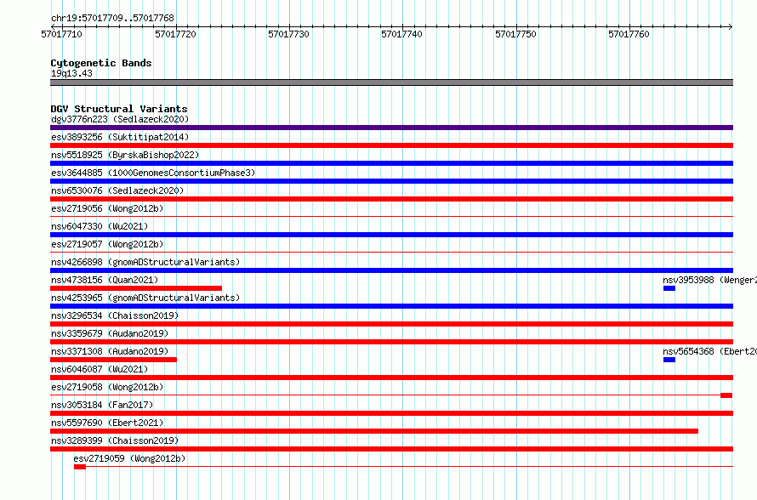This screenshot has height=500, width=757.
Task: Open variant label dgv3776n223 (Sedlazeck2020)
Action: click(x=120, y=119)
